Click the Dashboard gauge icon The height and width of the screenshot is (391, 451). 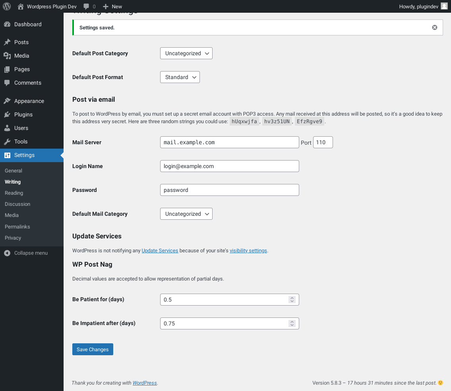point(7,25)
